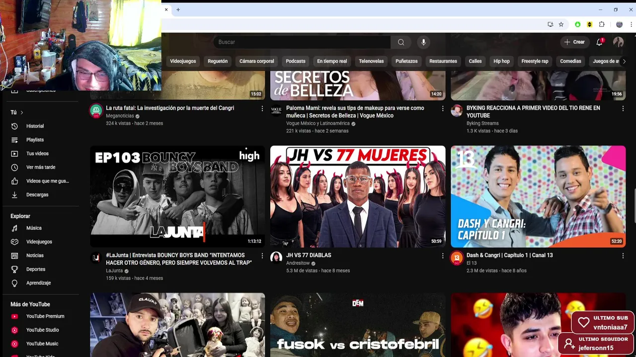Select the Calles filter chip
Image resolution: width=636 pixels, height=357 pixels.
475,61
